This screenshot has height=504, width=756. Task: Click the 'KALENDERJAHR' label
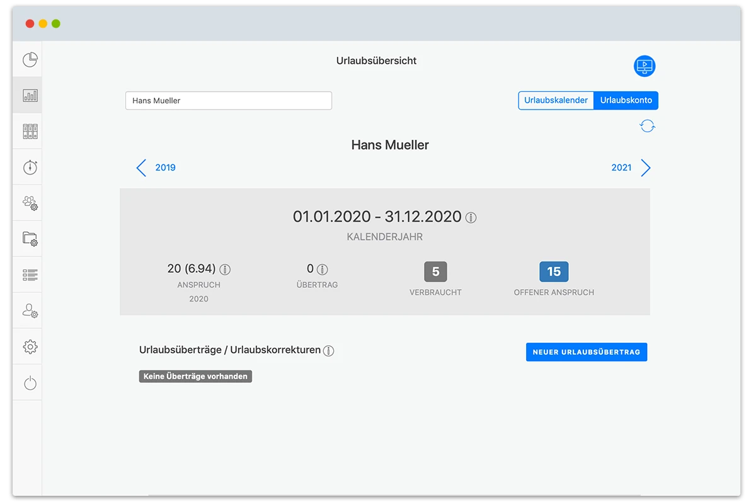pos(385,238)
